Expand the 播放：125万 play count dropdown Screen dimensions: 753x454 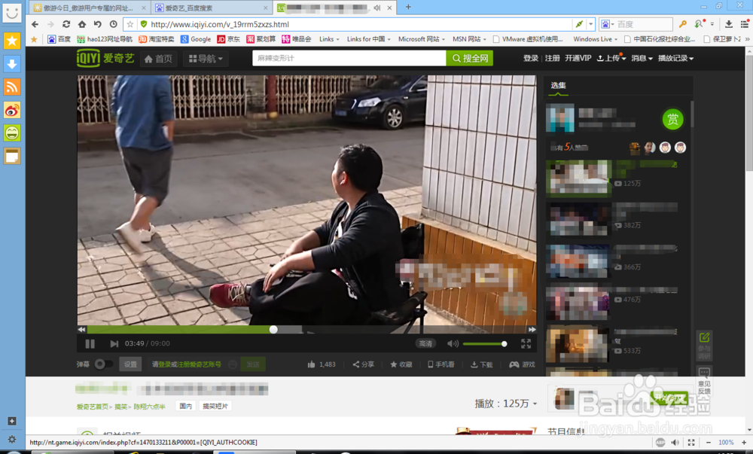(506, 404)
